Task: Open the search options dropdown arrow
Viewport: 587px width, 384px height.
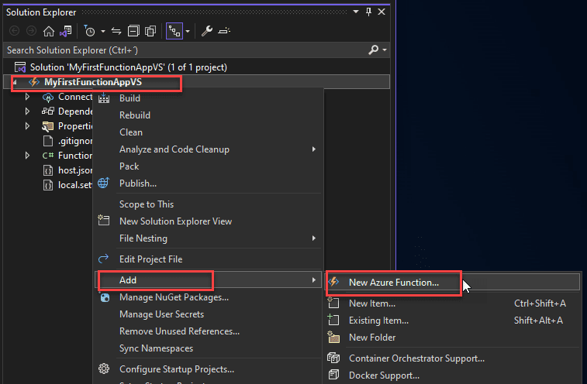Action: point(385,50)
